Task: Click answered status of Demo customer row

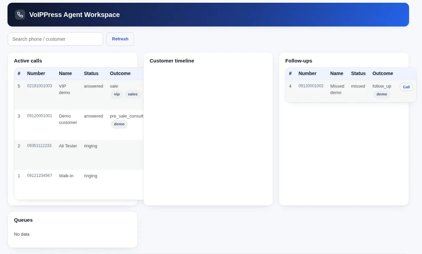Action: click(x=94, y=116)
